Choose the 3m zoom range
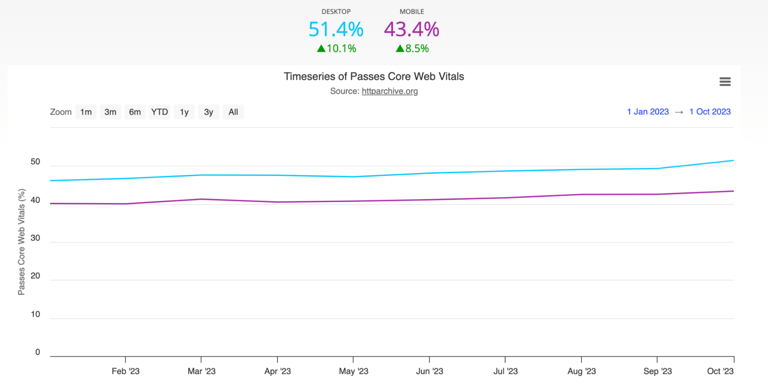 click(x=110, y=112)
